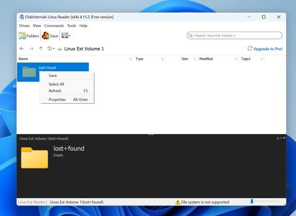Choose Select All in the context menu
The width and height of the screenshot is (296, 216).
[x=67, y=84]
